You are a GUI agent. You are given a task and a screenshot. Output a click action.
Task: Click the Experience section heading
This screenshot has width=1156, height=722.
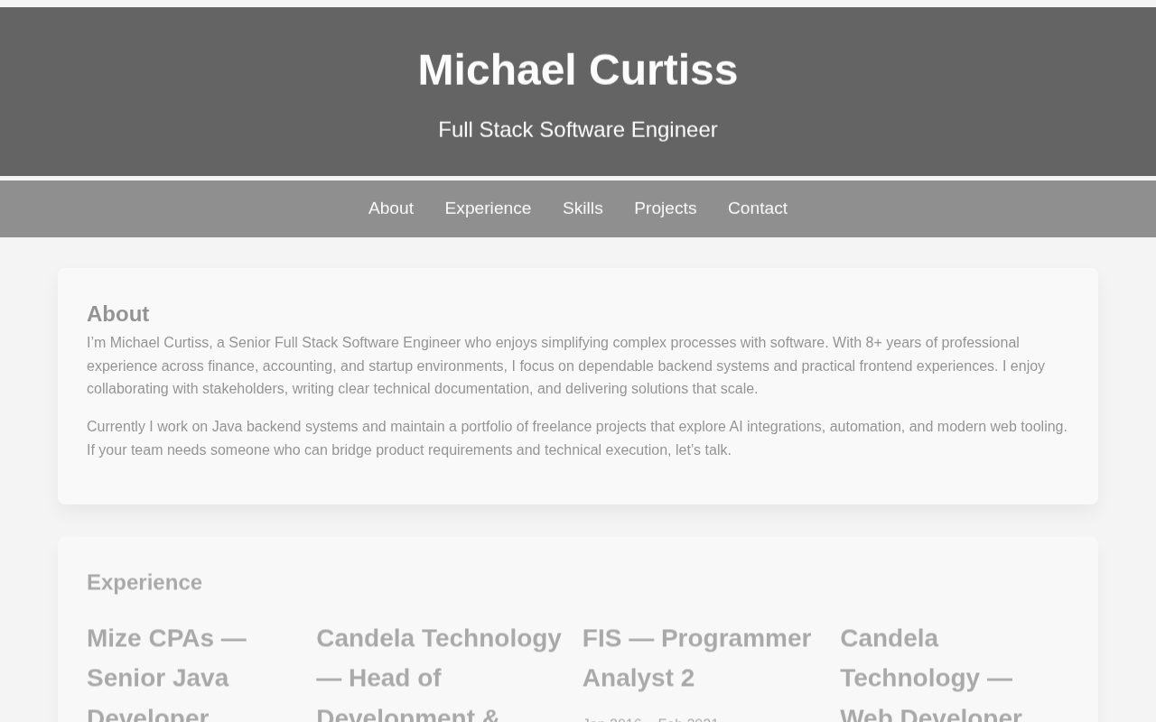(x=144, y=582)
